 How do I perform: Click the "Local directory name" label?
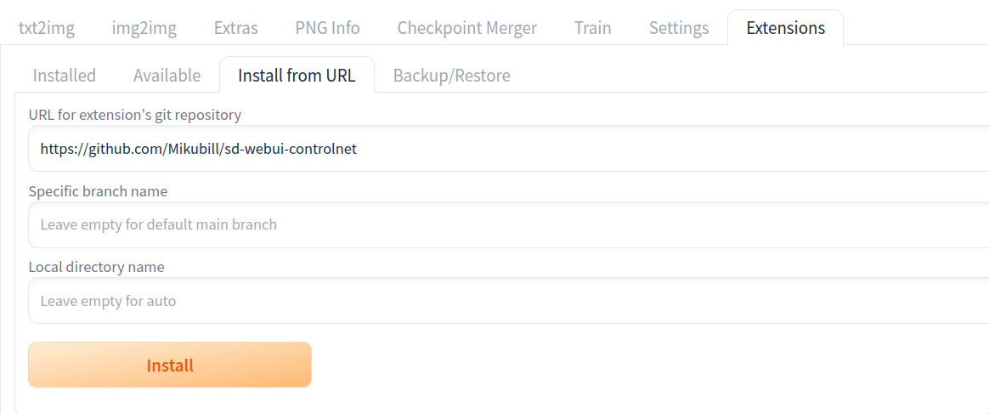tap(97, 267)
